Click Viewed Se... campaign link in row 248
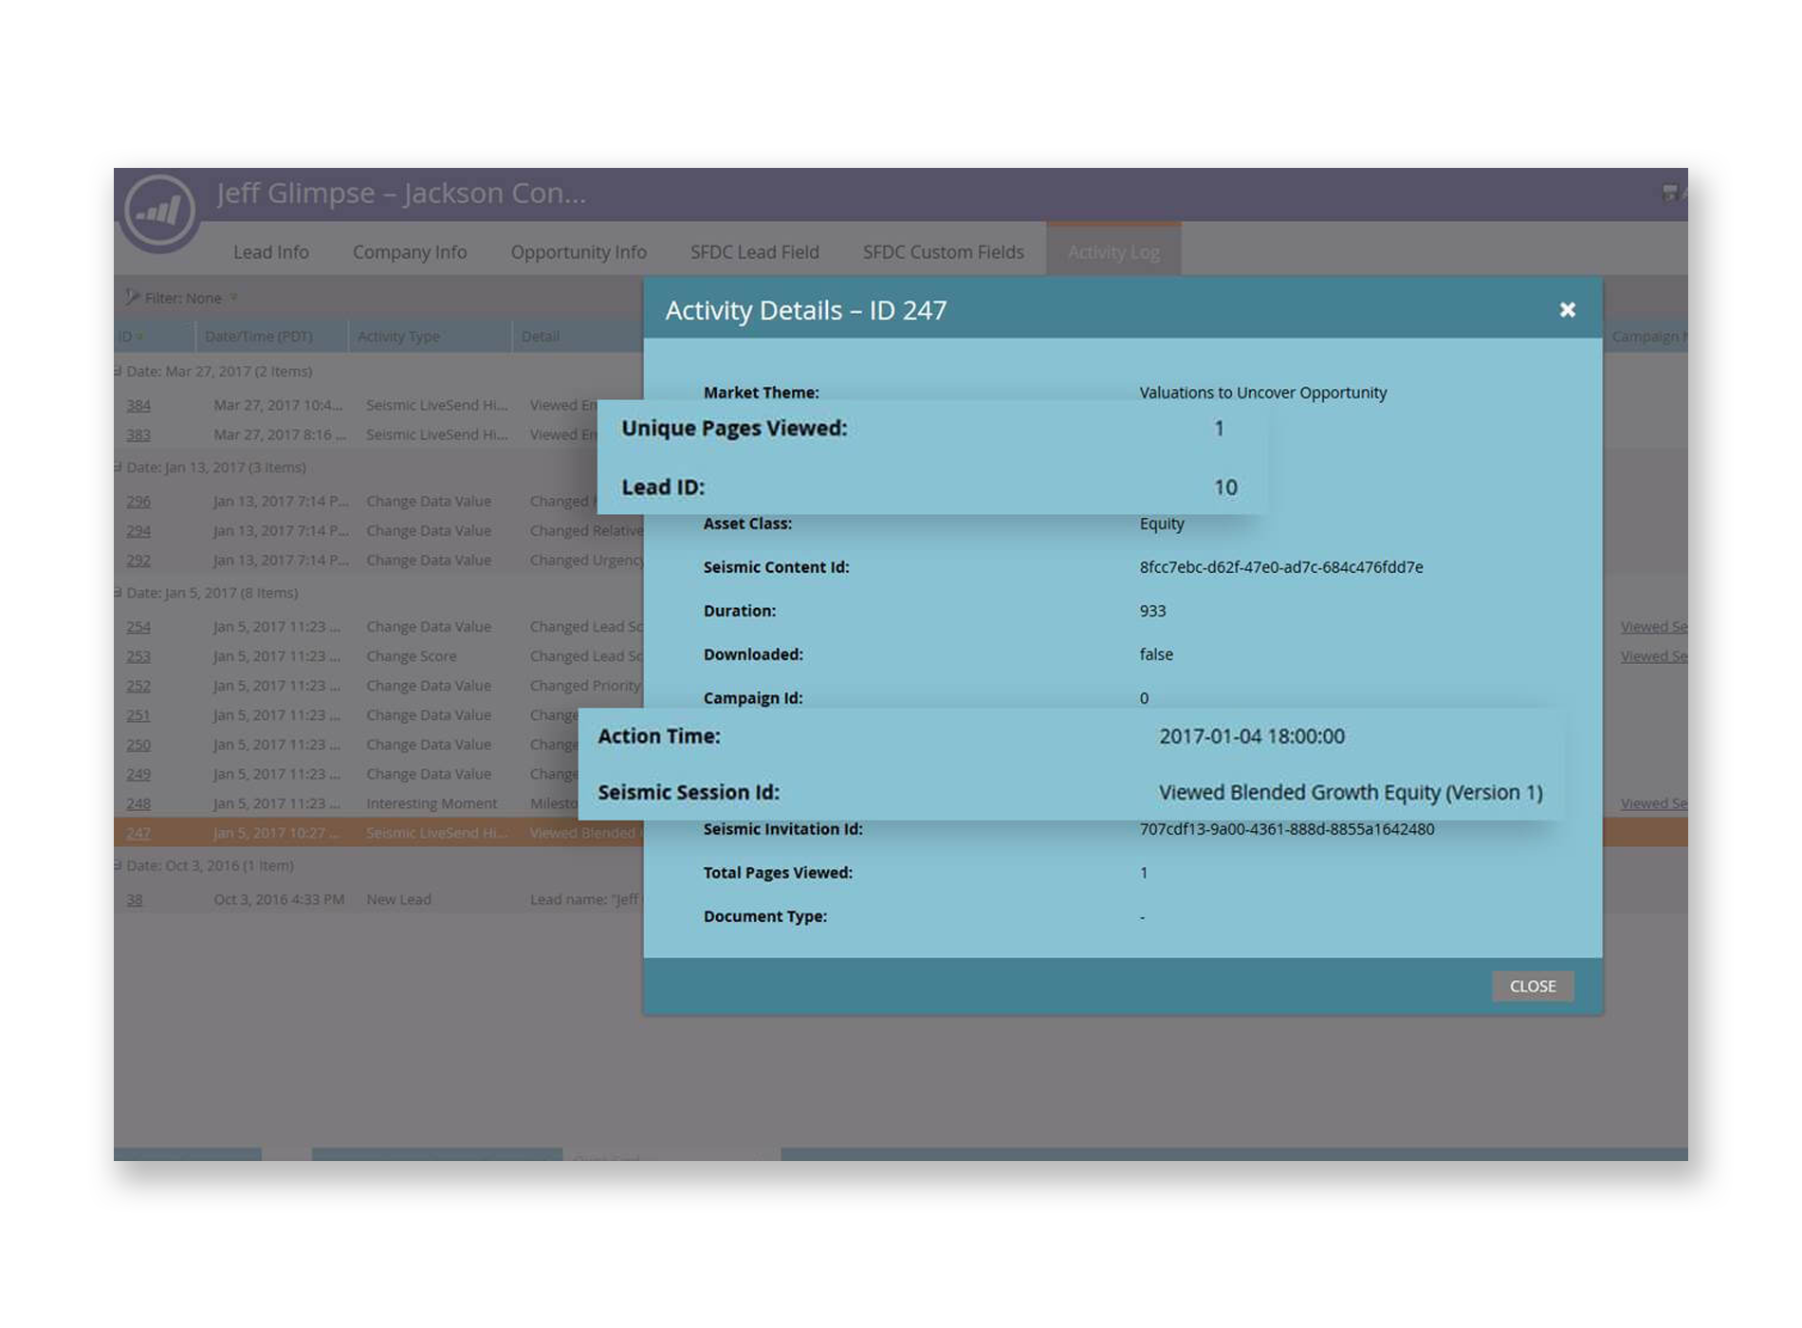This screenshot has width=1802, height=1328. (x=1653, y=803)
